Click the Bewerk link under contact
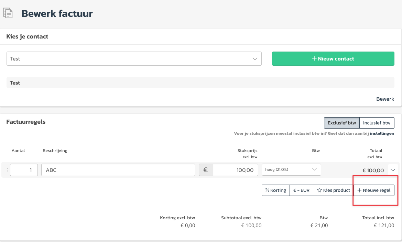Image resolution: width=402 pixels, height=242 pixels. pyautogui.click(x=385, y=99)
